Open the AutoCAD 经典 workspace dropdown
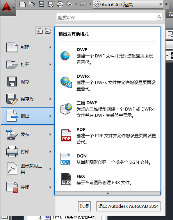The width and height of the screenshot is (173, 220). tap(128, 4)
